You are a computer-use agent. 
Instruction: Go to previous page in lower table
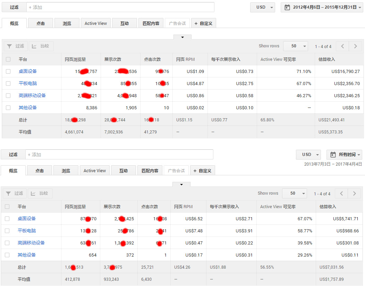[341, 194]
